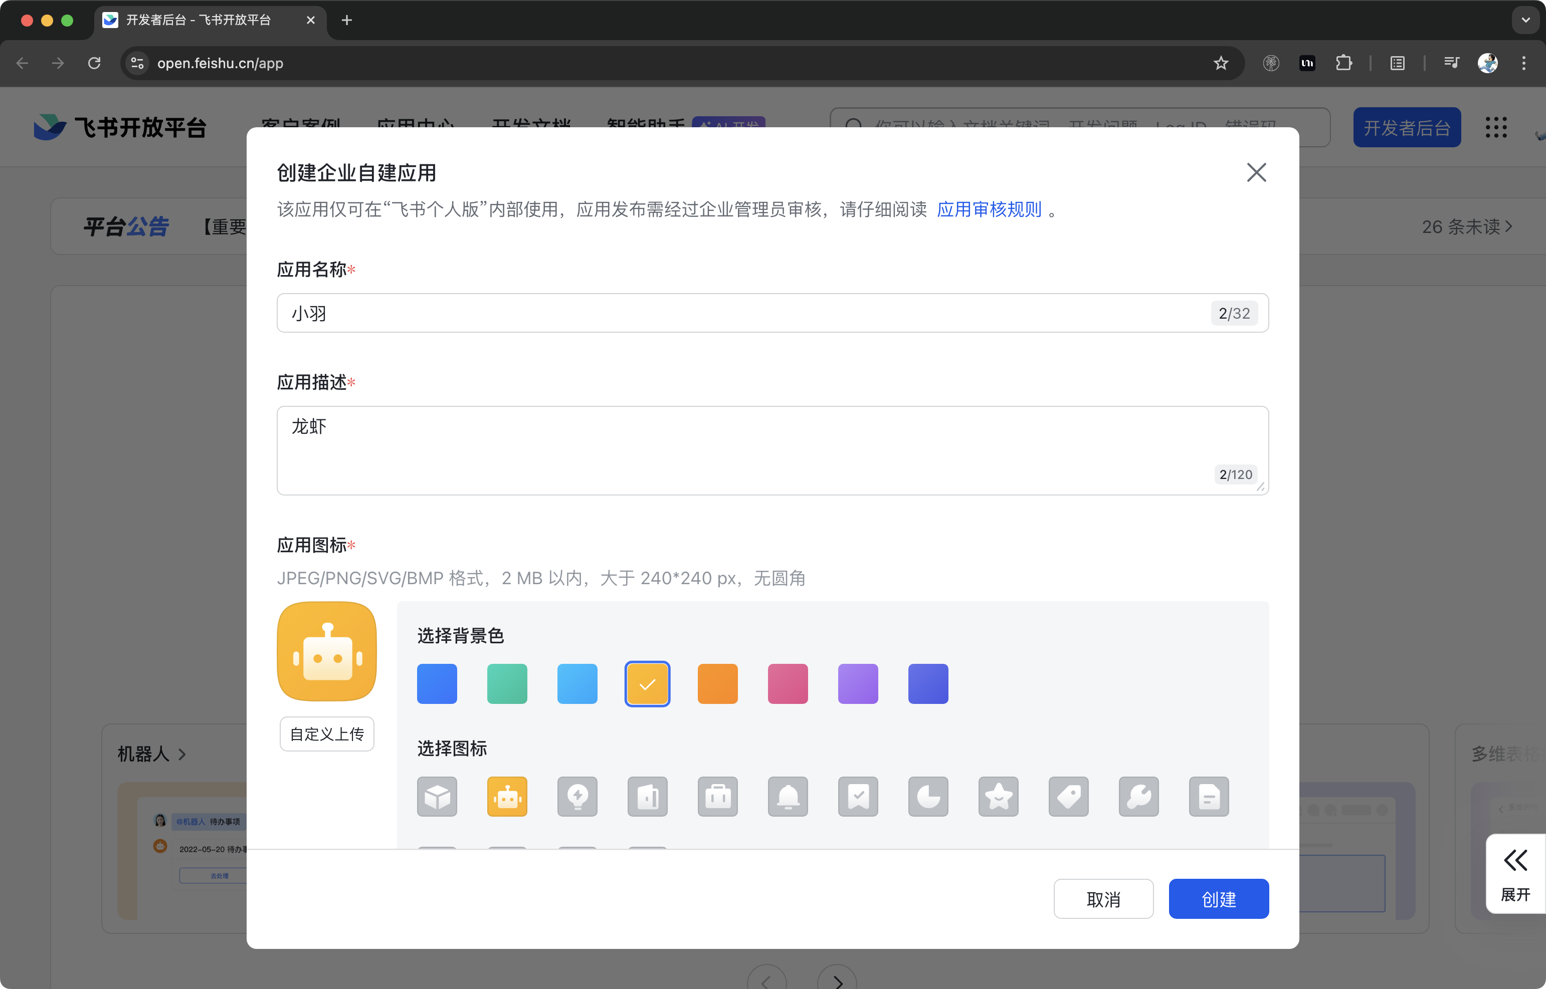
Task: Click the 自定义上传 upload button
Action: tap(326, 733)
